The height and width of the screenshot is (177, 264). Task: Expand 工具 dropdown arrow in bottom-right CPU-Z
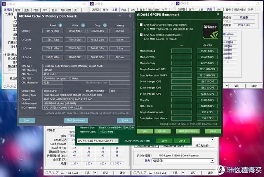[183, 173]
